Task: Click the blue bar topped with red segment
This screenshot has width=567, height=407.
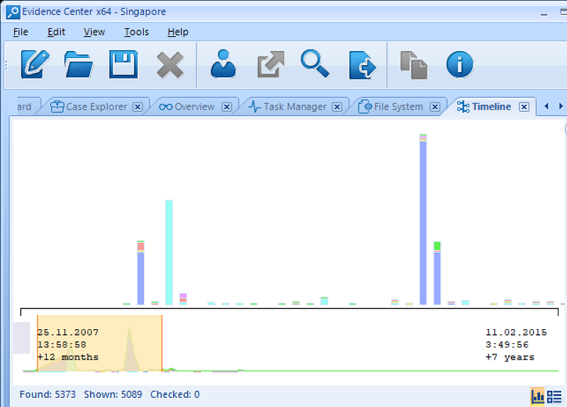Action: pos(140,273)
